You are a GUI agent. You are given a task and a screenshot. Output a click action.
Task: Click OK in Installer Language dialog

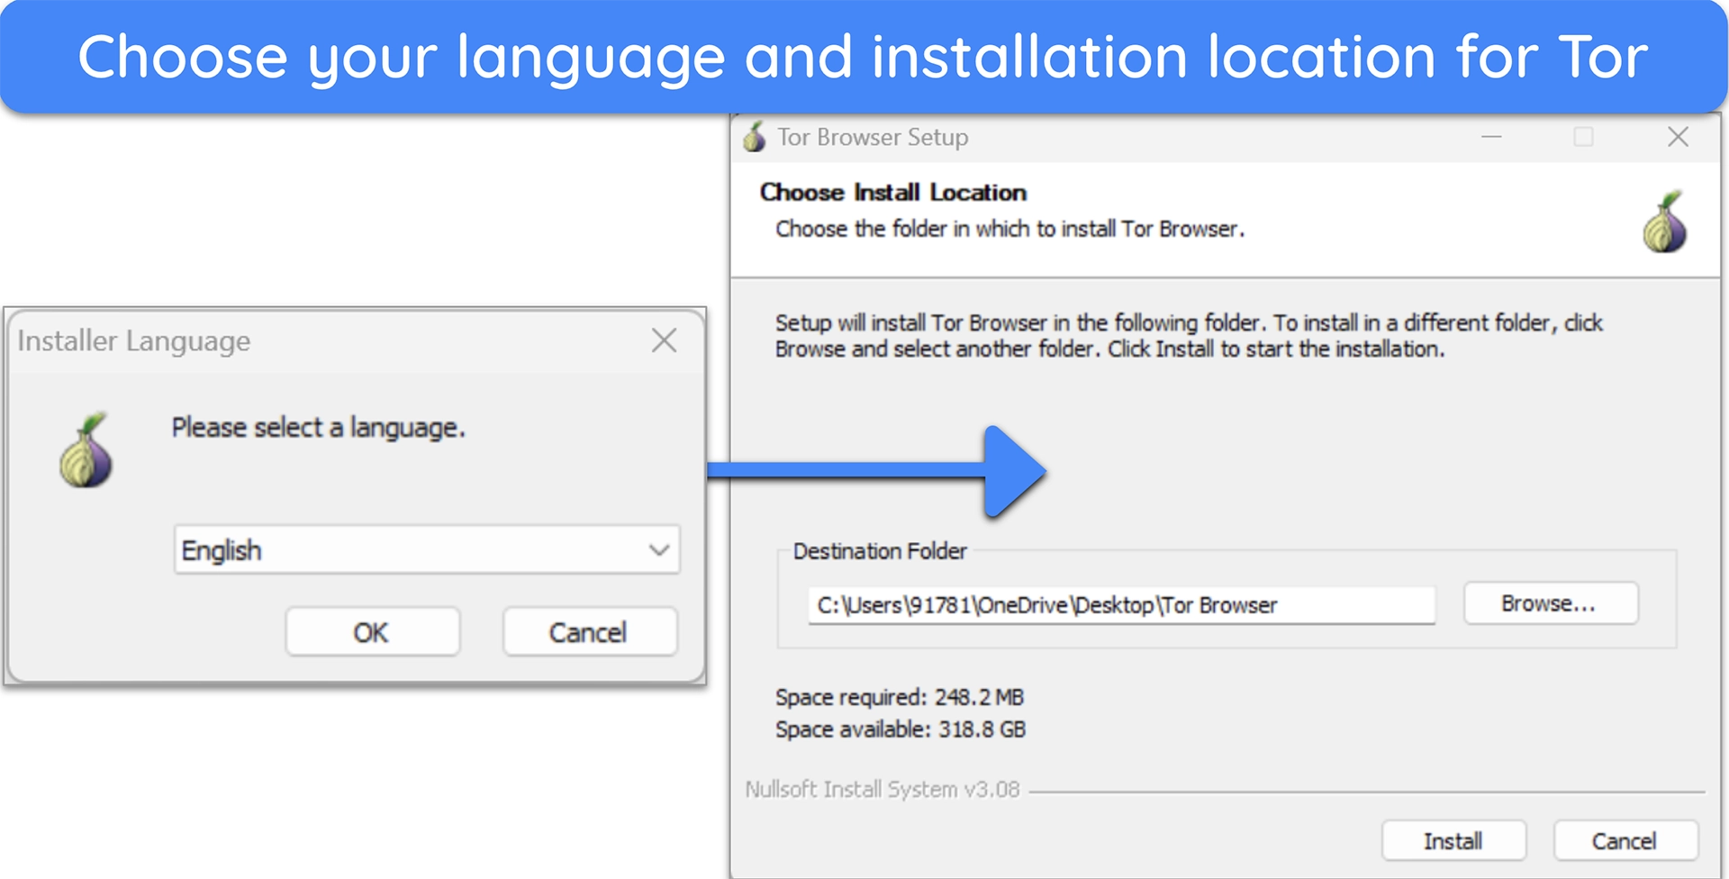point(372,632)
